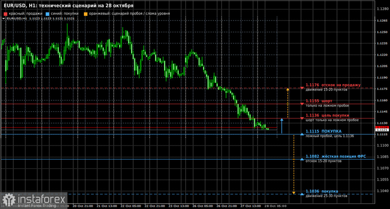Viewport: 390px width, 209px height.
Task: Click the orange downward arrowhead near 1.1036
Action: click(x=294, y=193)
